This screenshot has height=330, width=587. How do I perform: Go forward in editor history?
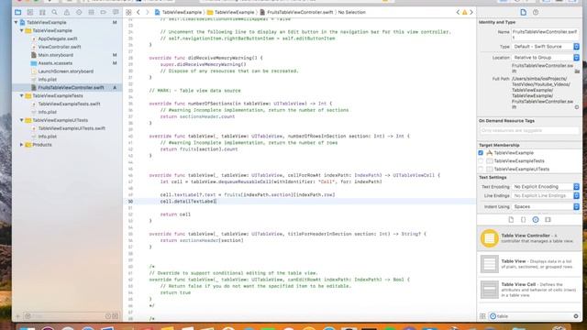(x=147, y=12)
